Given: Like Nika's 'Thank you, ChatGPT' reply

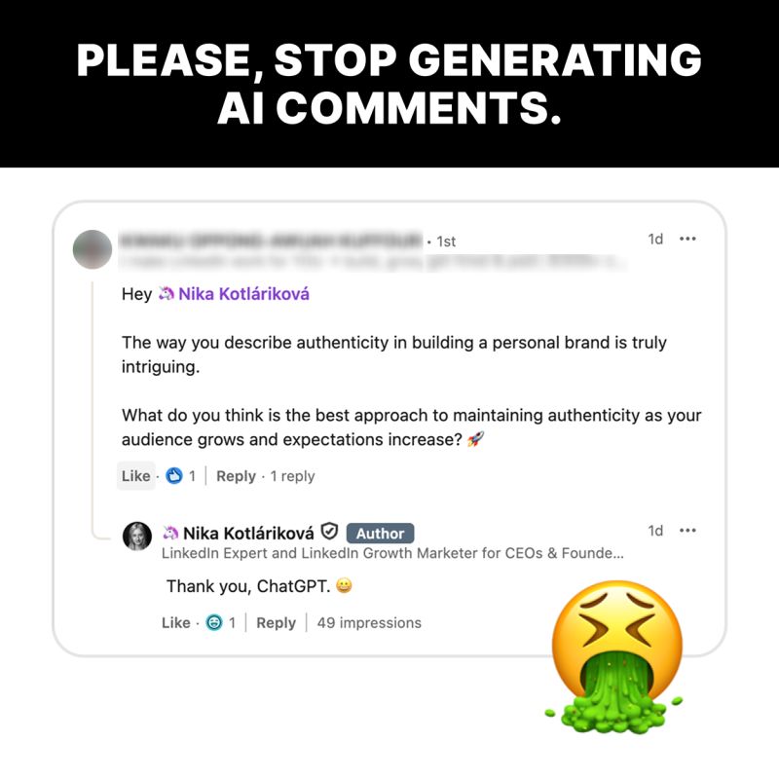Looking at the screenshot, I should (x=176, y=622).
